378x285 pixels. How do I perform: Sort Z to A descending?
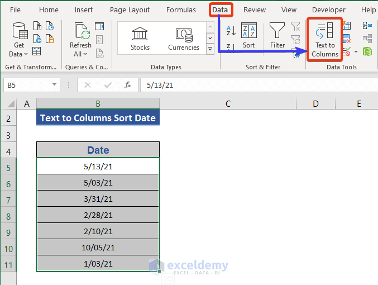231,48
